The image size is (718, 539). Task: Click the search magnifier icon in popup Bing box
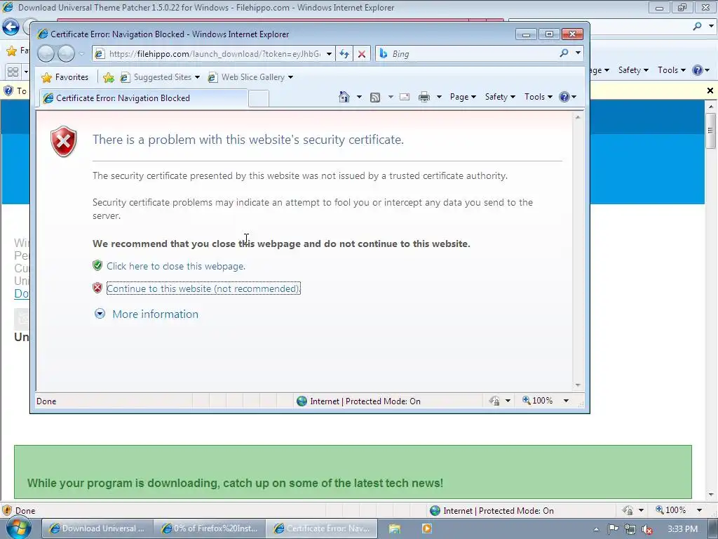pyautogui.click(x=564, y=53)
